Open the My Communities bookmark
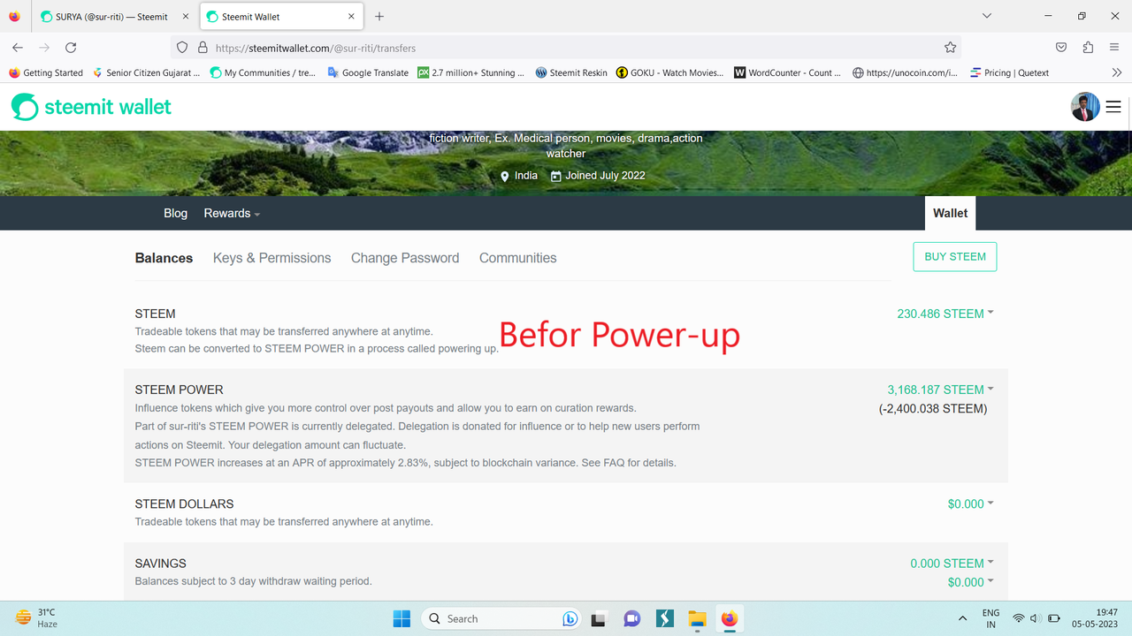 263,72
